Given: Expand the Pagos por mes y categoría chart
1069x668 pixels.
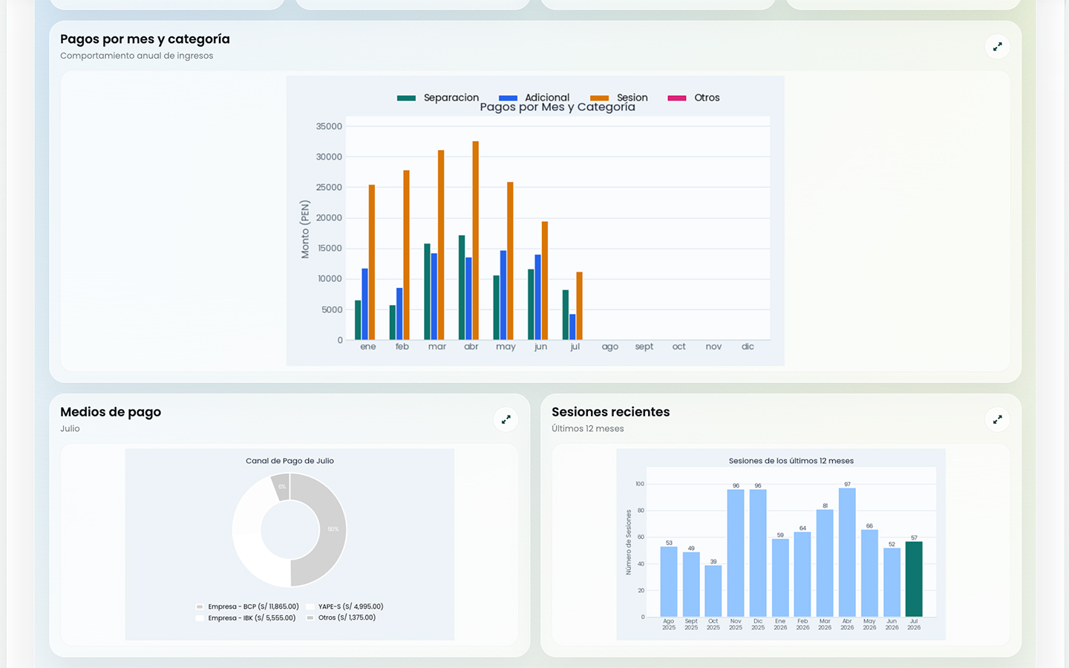Looking at the screenshot, I should [997, 47].
